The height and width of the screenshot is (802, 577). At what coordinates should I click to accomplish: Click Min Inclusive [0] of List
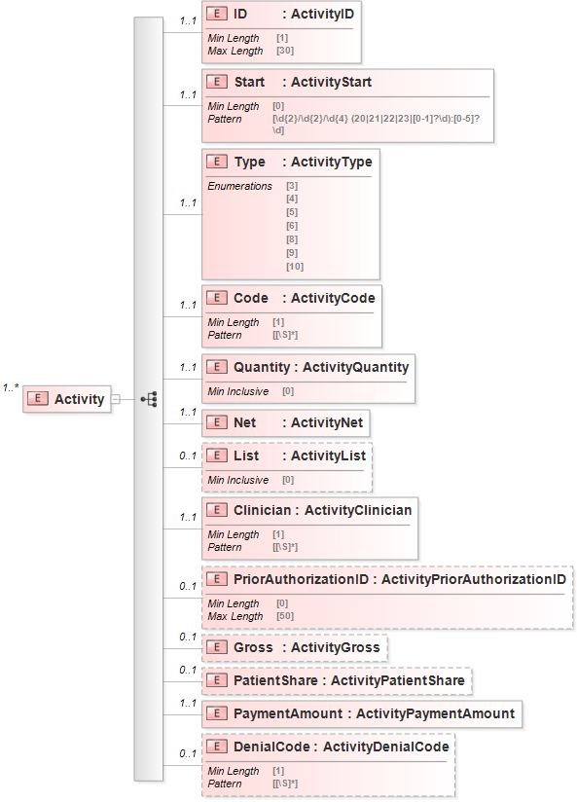288,480
